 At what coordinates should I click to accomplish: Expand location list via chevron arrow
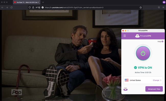[x=161, y=80]
